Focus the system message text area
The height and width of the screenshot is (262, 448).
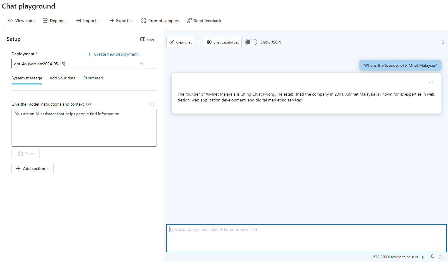[x=84, y=128]
